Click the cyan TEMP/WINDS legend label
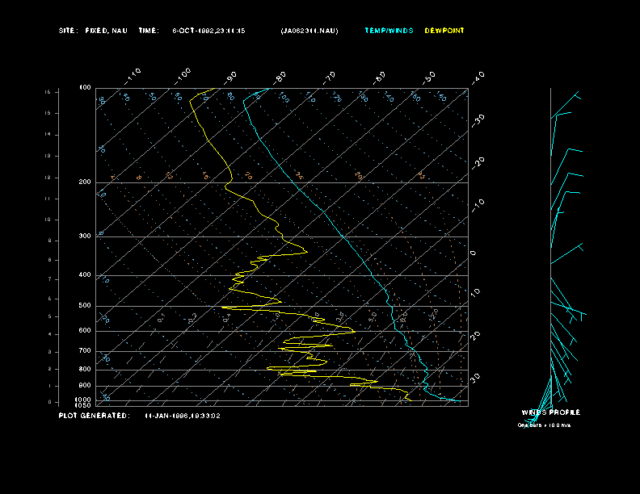The width and height of the screenshot is (640, 494). click(x=389, y=31)
